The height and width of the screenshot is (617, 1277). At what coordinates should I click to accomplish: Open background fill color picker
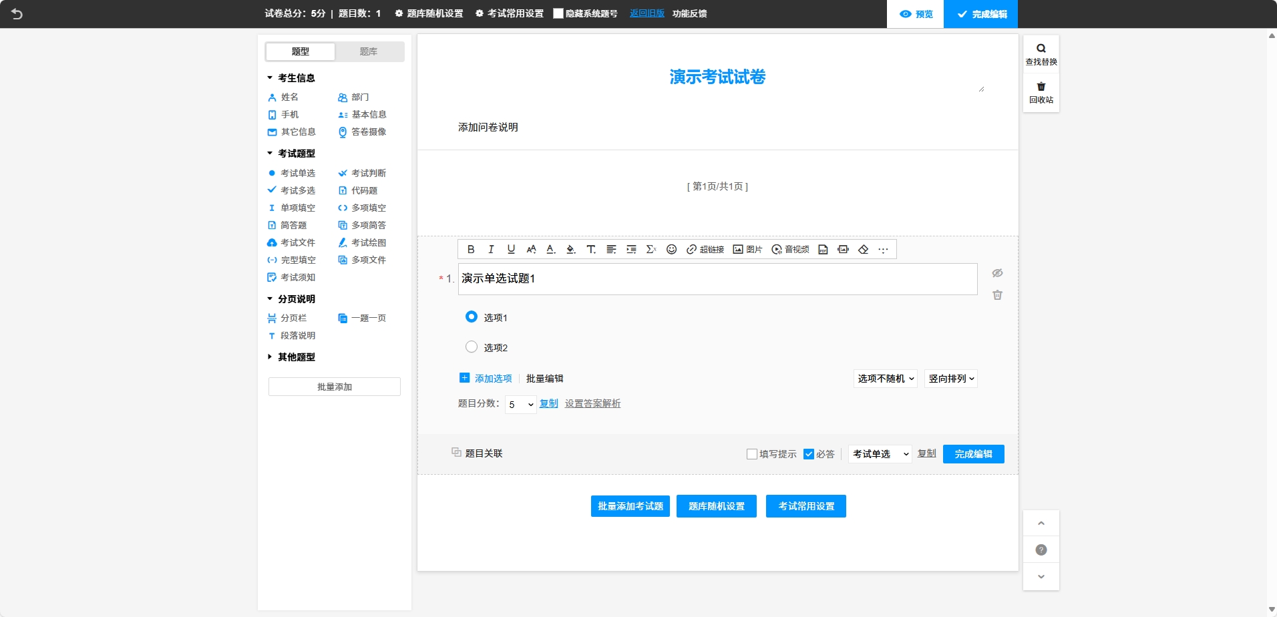(x=571, y=249)
